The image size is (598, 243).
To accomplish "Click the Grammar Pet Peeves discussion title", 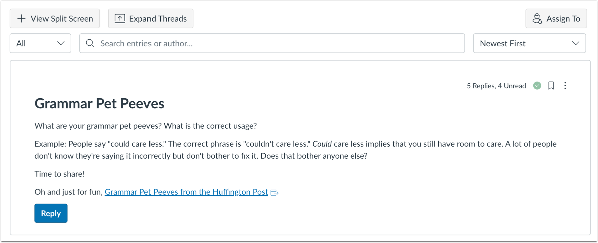I will [x=99, y=104].
